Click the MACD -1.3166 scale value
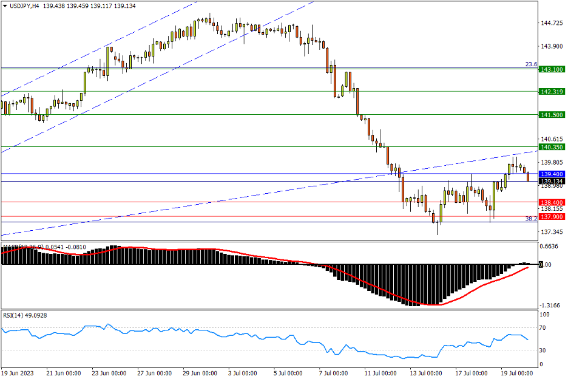568x379 pixels. point(550,306)
